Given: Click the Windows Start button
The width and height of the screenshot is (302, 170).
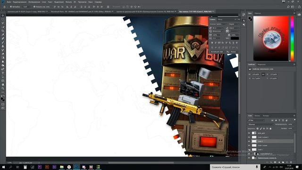Looking at the screenshot, I should 3,167.
